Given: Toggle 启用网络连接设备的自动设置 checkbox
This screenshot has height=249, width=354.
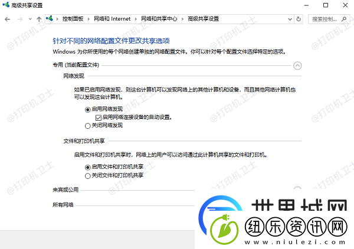Looking at the screenshot, I should [98, 118].
